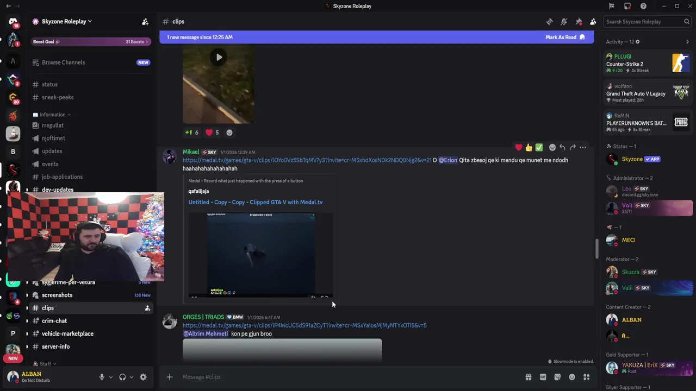Open the apps launcher icon

[586, 377]
